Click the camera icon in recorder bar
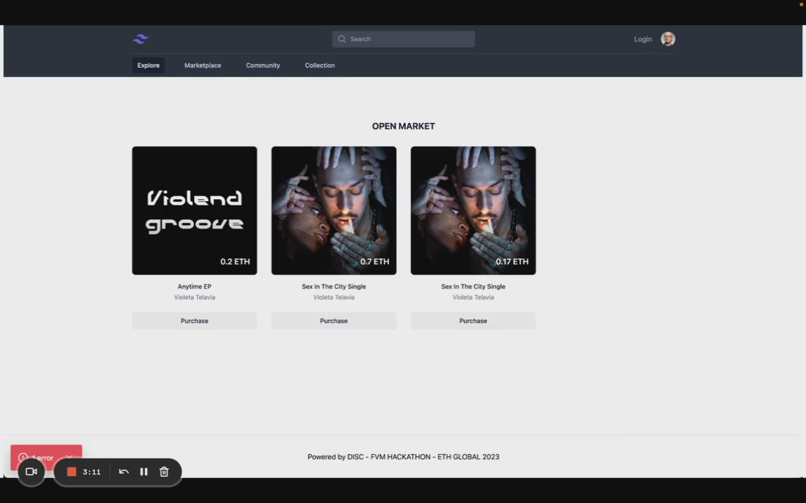The width and height of the screenshot is (806, 503). [x=31, y=471]
